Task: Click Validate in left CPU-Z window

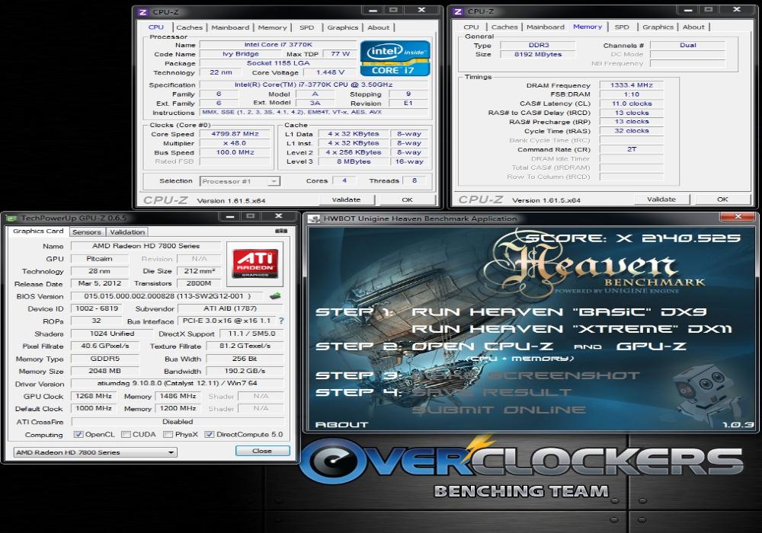Action: [x=347, y=199]
